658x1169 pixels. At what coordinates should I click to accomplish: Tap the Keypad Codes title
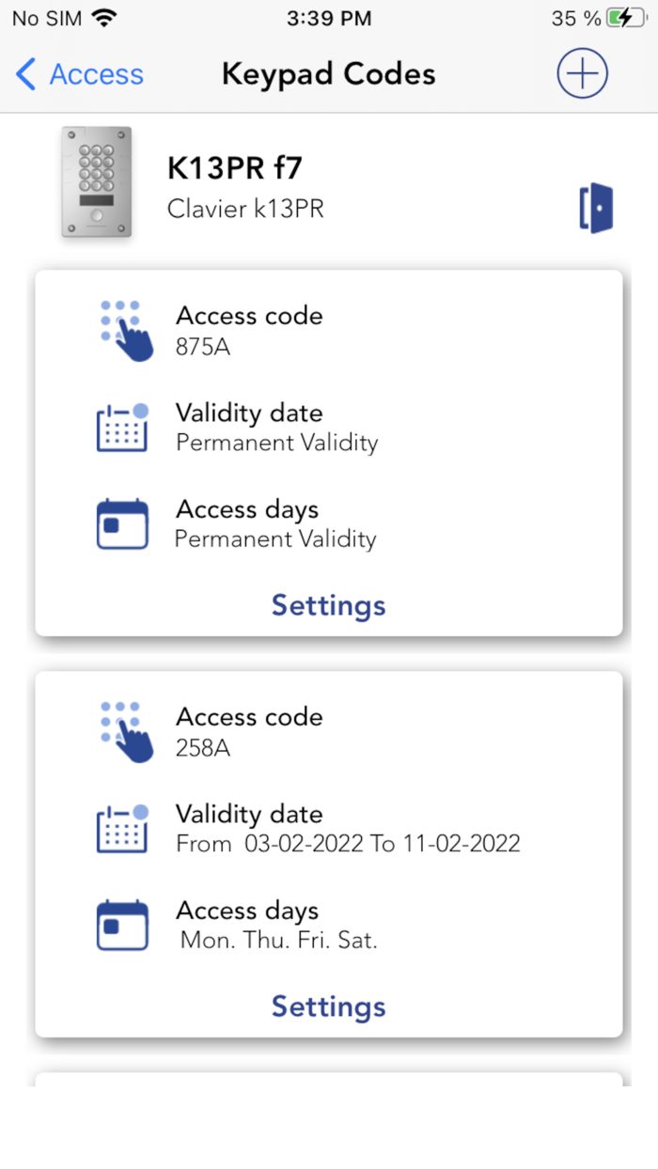(328, 73)
